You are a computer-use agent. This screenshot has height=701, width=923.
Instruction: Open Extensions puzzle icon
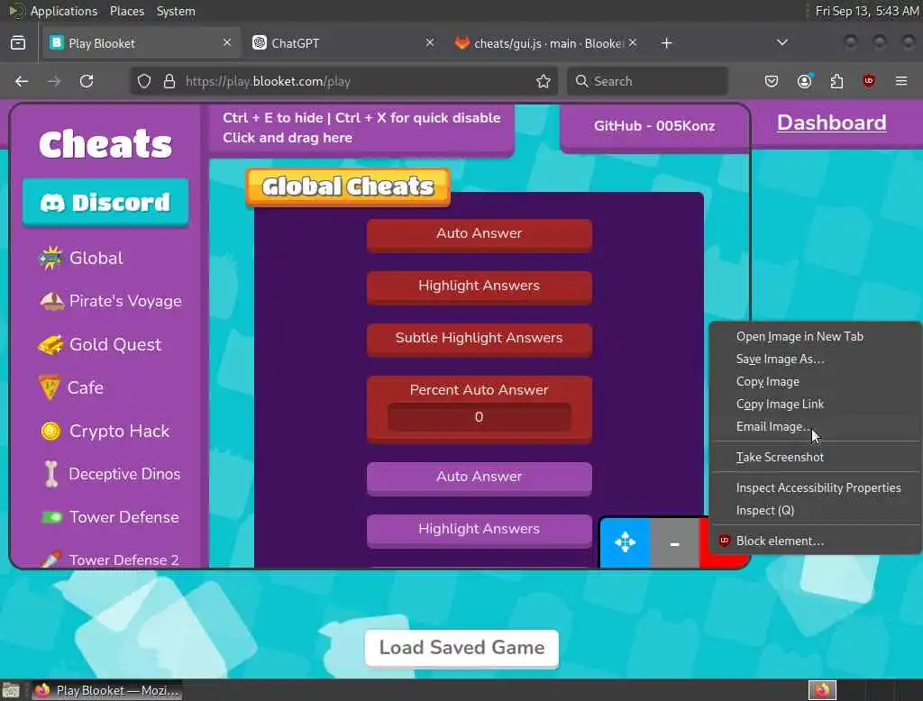[836, 81]
